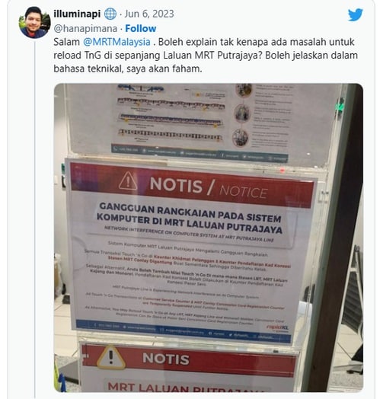Screen dimensions: 383x399
Task: Open the @hanapimana handle
Action: coord(85,28)
